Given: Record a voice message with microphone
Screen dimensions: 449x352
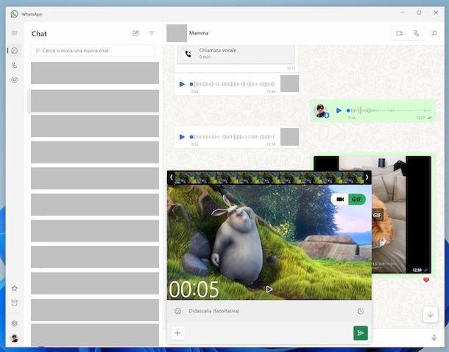Looking at the screenshot, I should click(434, 338).
